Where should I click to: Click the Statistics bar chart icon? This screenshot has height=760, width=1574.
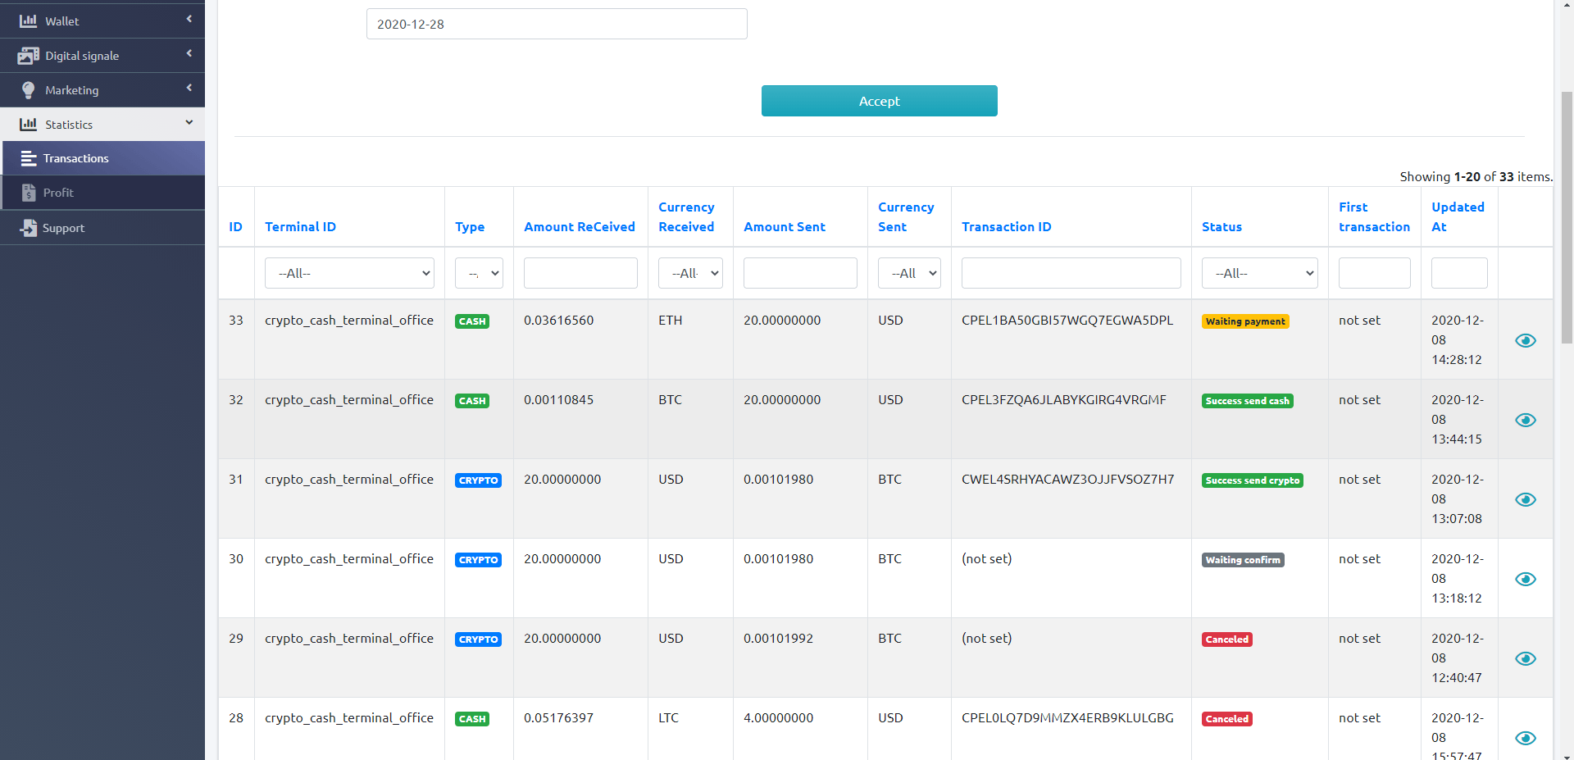28,125
